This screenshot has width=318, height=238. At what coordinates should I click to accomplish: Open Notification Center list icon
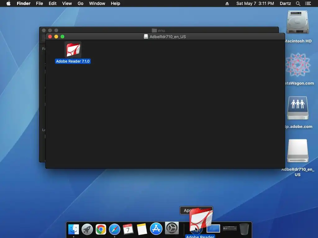308,3
